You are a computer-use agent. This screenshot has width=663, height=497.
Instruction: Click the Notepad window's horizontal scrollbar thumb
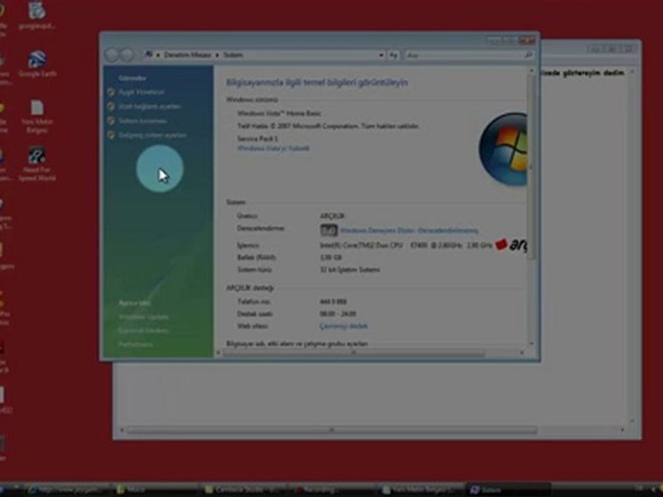332,430
